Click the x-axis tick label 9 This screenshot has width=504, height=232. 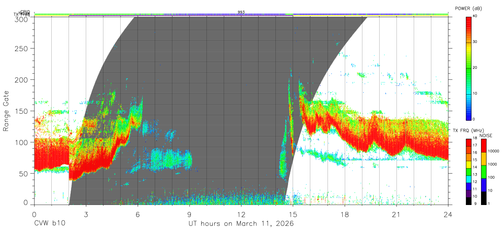tap(190, 214)
